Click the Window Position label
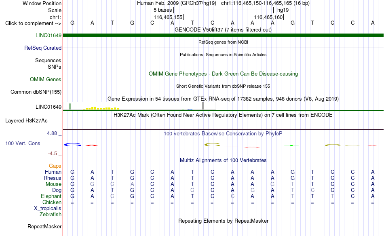Image resolution: width=384 pixels, height=236 pixels. click(42, 3)
